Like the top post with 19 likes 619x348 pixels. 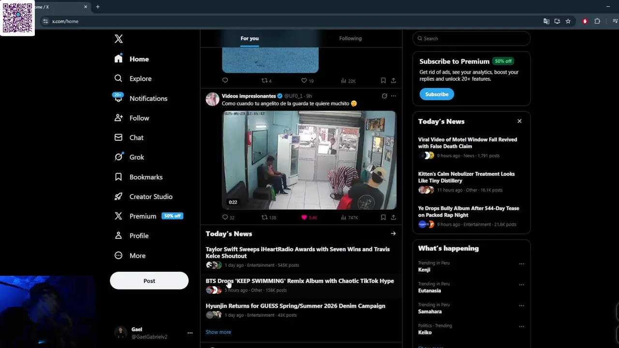tap(304, 81)
